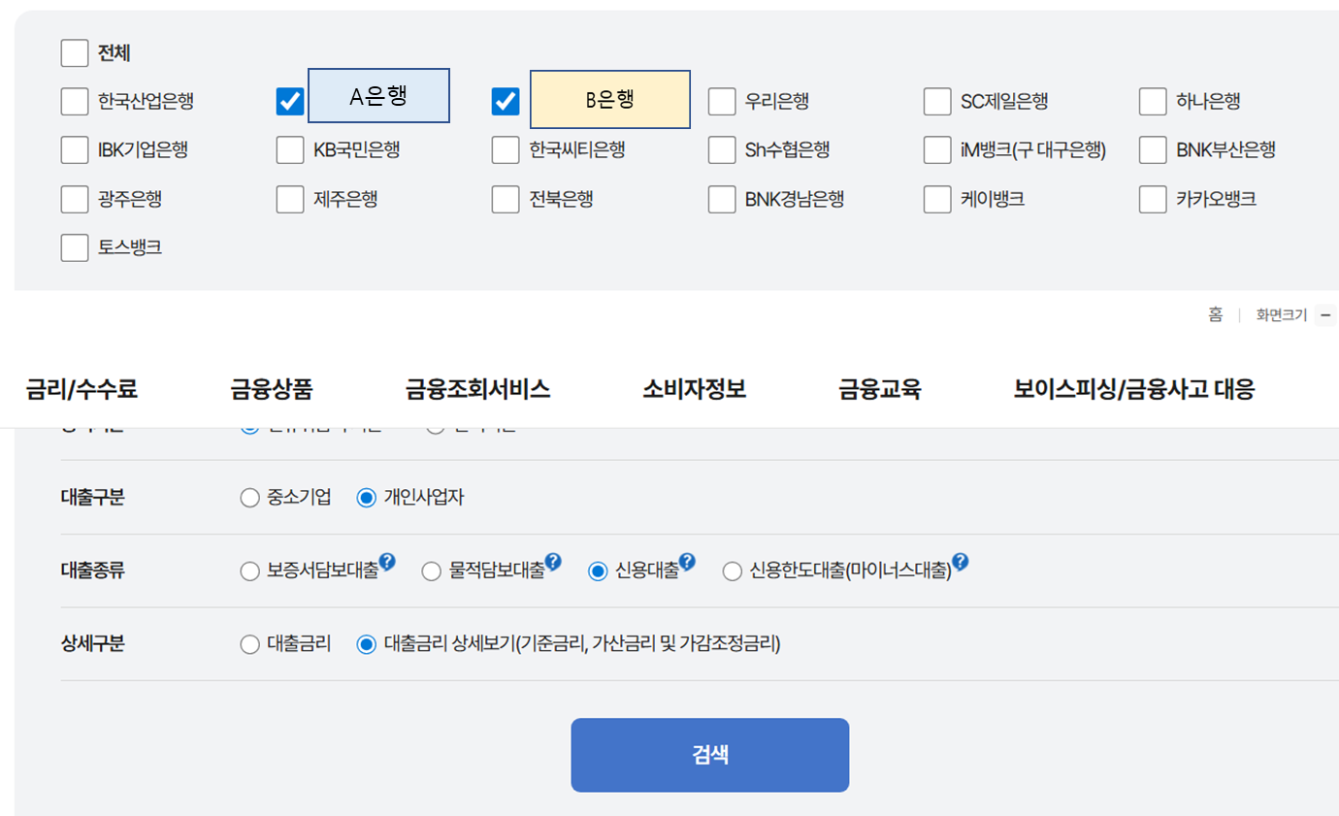Check the 제주은행 checkbox
The width and height of the screenshot is (1339, 816).
pos(290,199)
